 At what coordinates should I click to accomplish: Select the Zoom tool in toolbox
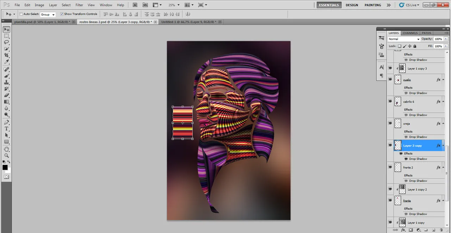[x=6, y=156]
